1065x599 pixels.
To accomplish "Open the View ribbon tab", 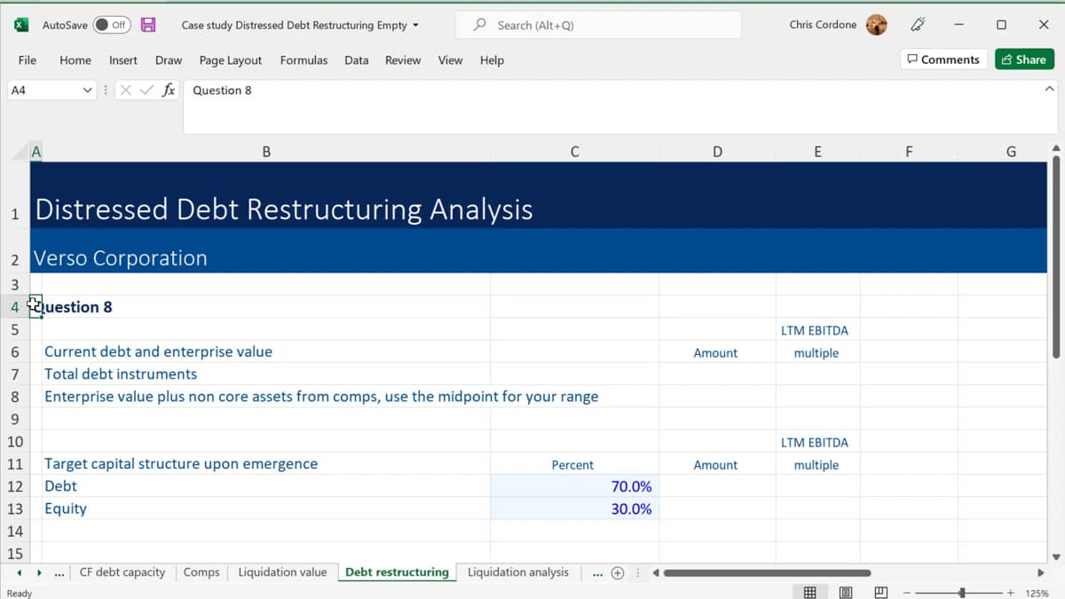I will tap(450, 60).
